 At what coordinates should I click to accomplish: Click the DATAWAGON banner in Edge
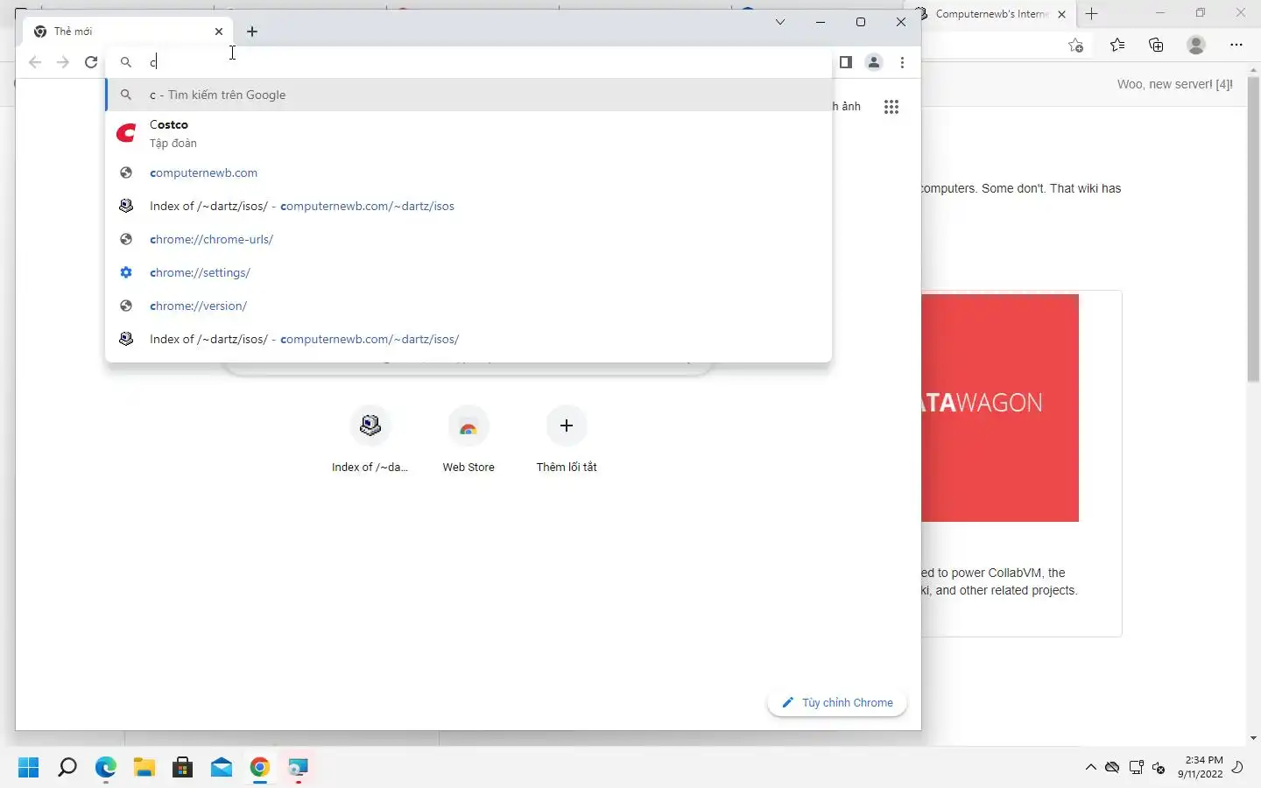1000,408
